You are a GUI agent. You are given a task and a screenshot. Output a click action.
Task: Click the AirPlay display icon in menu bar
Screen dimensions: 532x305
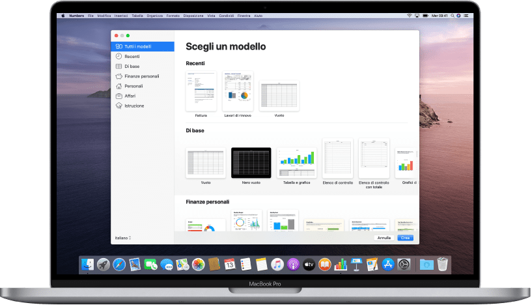417,16
